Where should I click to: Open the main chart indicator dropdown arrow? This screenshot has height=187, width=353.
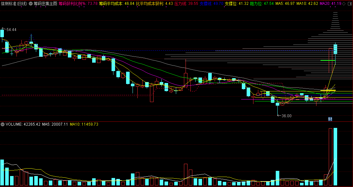31,4
